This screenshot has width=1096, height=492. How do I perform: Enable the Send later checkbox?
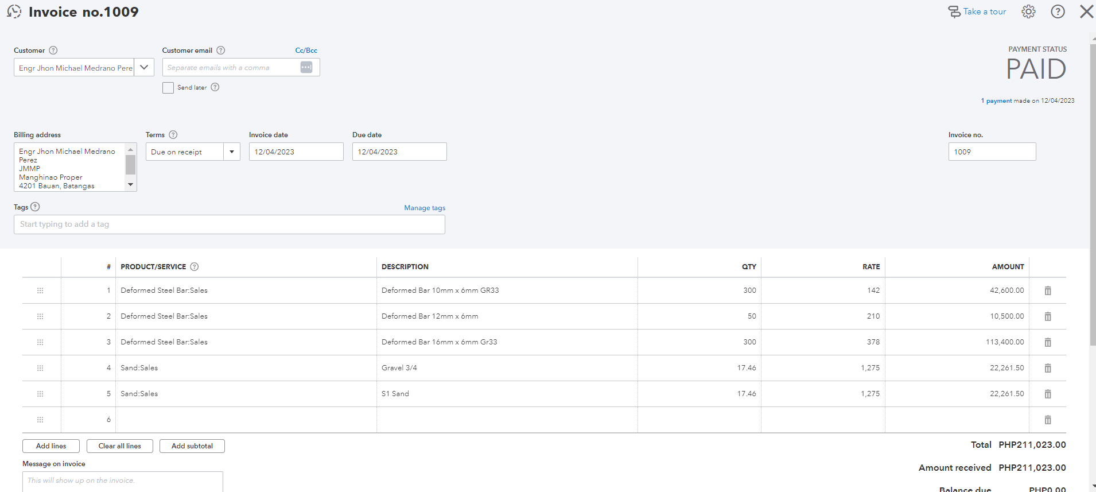pos(168,88)
